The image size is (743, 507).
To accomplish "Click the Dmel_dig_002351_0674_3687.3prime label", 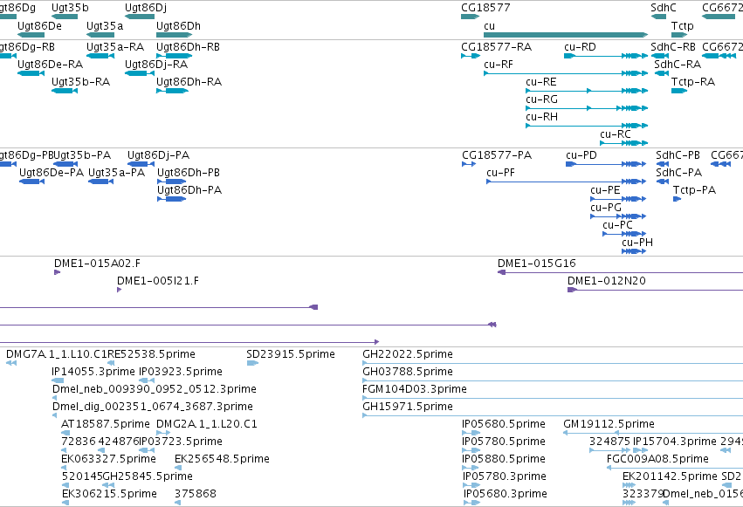I will coord(153,408).
